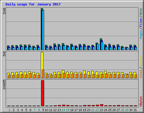144x113 pixels.
Task: Click the day 9 red KBytes bar
Action: coord(42,93)
